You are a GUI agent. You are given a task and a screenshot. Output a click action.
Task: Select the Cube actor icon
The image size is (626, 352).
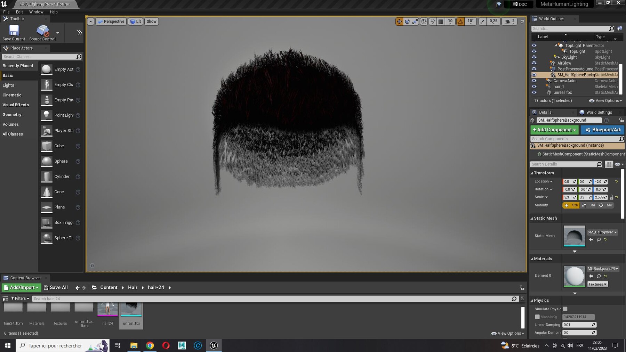coord(47,146)
